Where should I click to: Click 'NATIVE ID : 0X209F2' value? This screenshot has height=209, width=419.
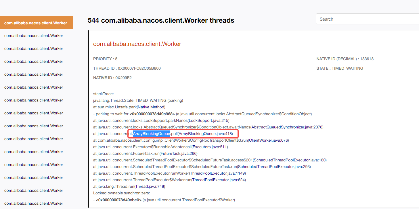coord(112,78)
